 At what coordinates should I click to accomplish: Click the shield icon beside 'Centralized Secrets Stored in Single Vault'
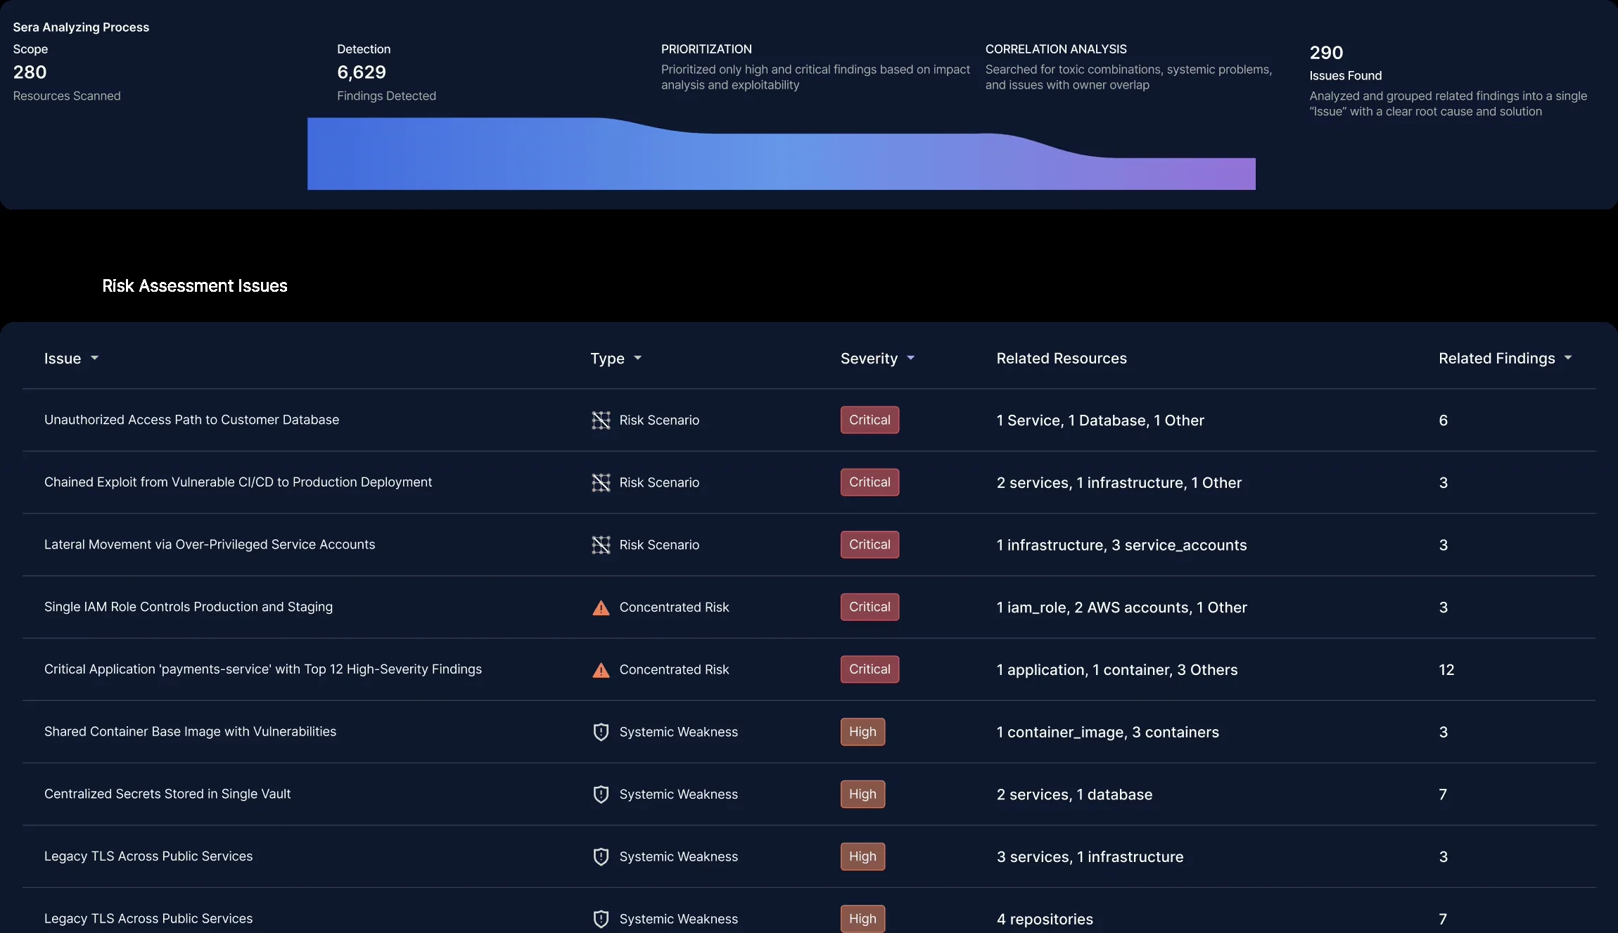[601, 794]
